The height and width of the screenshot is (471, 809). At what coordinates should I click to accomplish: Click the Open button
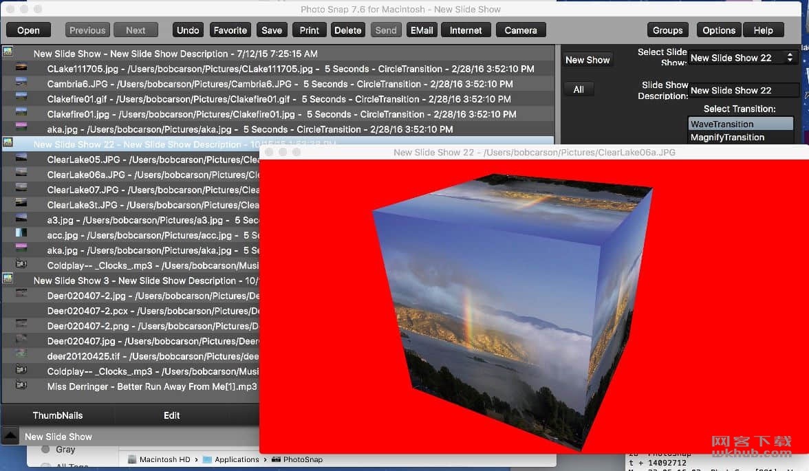click(28, 30)
